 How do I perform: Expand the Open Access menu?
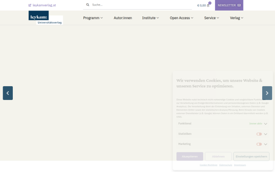tap(181, 18)
